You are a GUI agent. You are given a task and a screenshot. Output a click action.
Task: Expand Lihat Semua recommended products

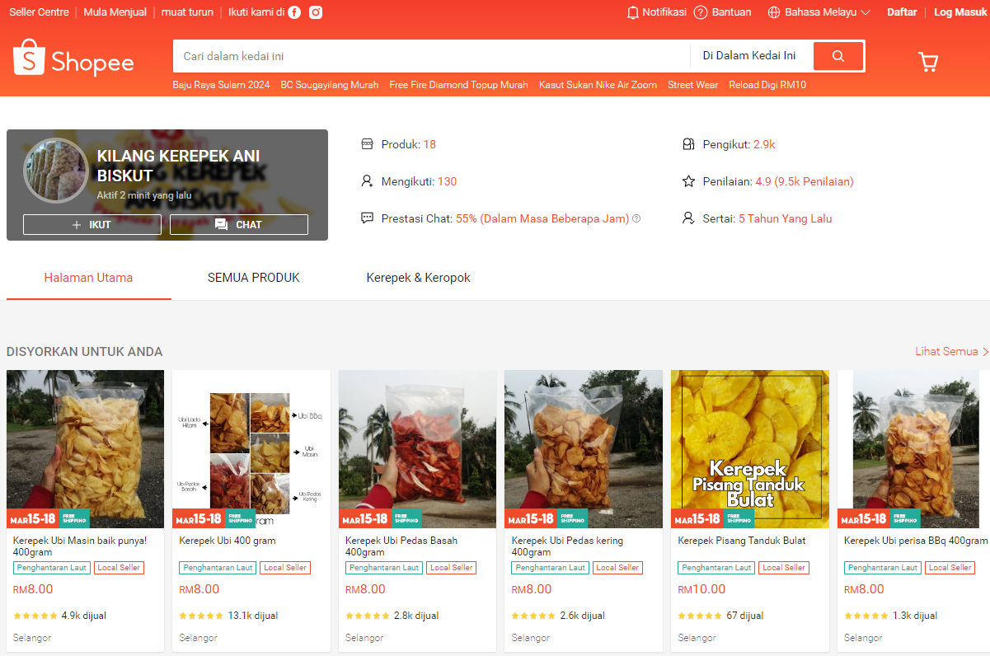951,352
